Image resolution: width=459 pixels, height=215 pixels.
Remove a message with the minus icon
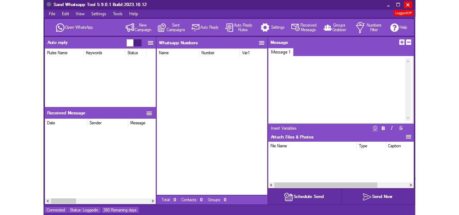coord(409,42)
